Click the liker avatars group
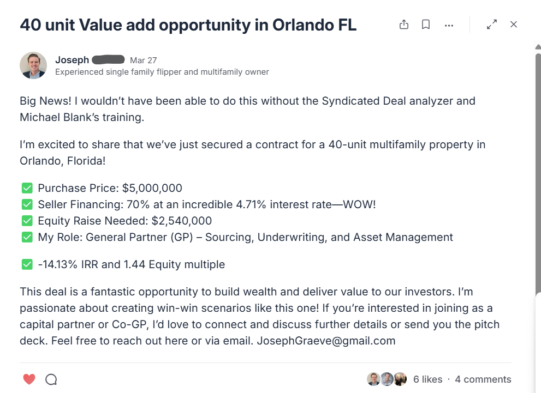Viewport: 541px width, 393px height. [x=387, y=379]
